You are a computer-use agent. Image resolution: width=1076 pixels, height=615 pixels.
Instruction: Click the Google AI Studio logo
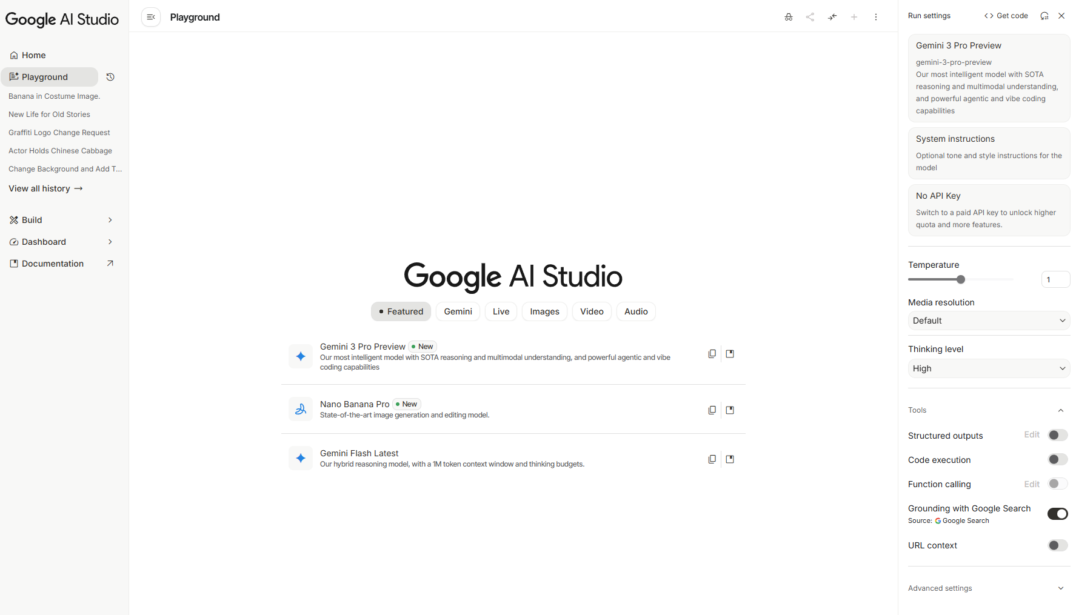[x=62, y=19]
